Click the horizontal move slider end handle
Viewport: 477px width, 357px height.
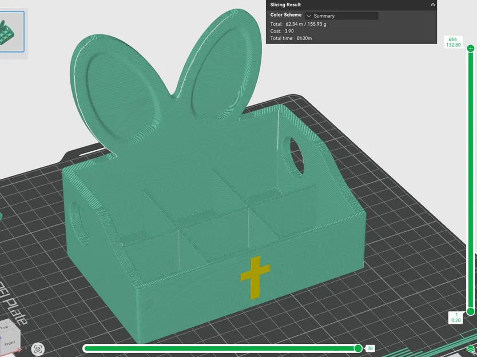pos(358,348)
